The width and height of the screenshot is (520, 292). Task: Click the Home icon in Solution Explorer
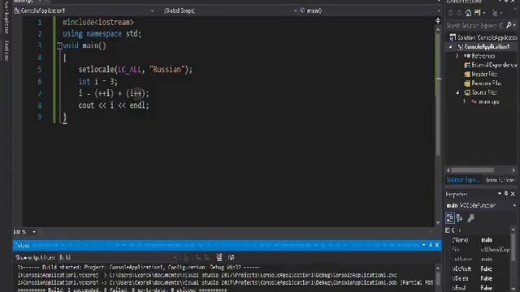point(468,13)
